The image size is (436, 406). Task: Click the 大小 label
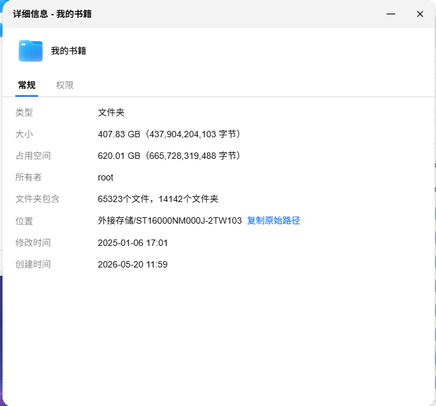click(24, 134)
